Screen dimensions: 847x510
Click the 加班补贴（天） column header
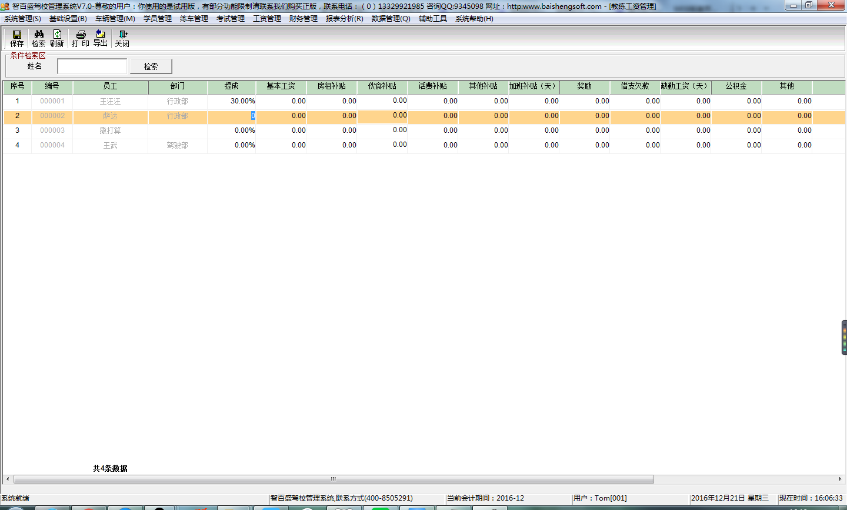534,86
